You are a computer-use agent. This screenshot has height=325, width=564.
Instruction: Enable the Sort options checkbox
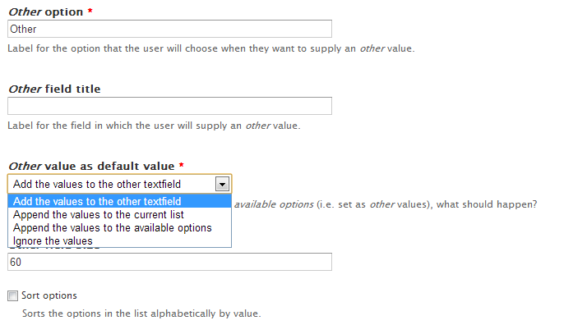point(12,296)
